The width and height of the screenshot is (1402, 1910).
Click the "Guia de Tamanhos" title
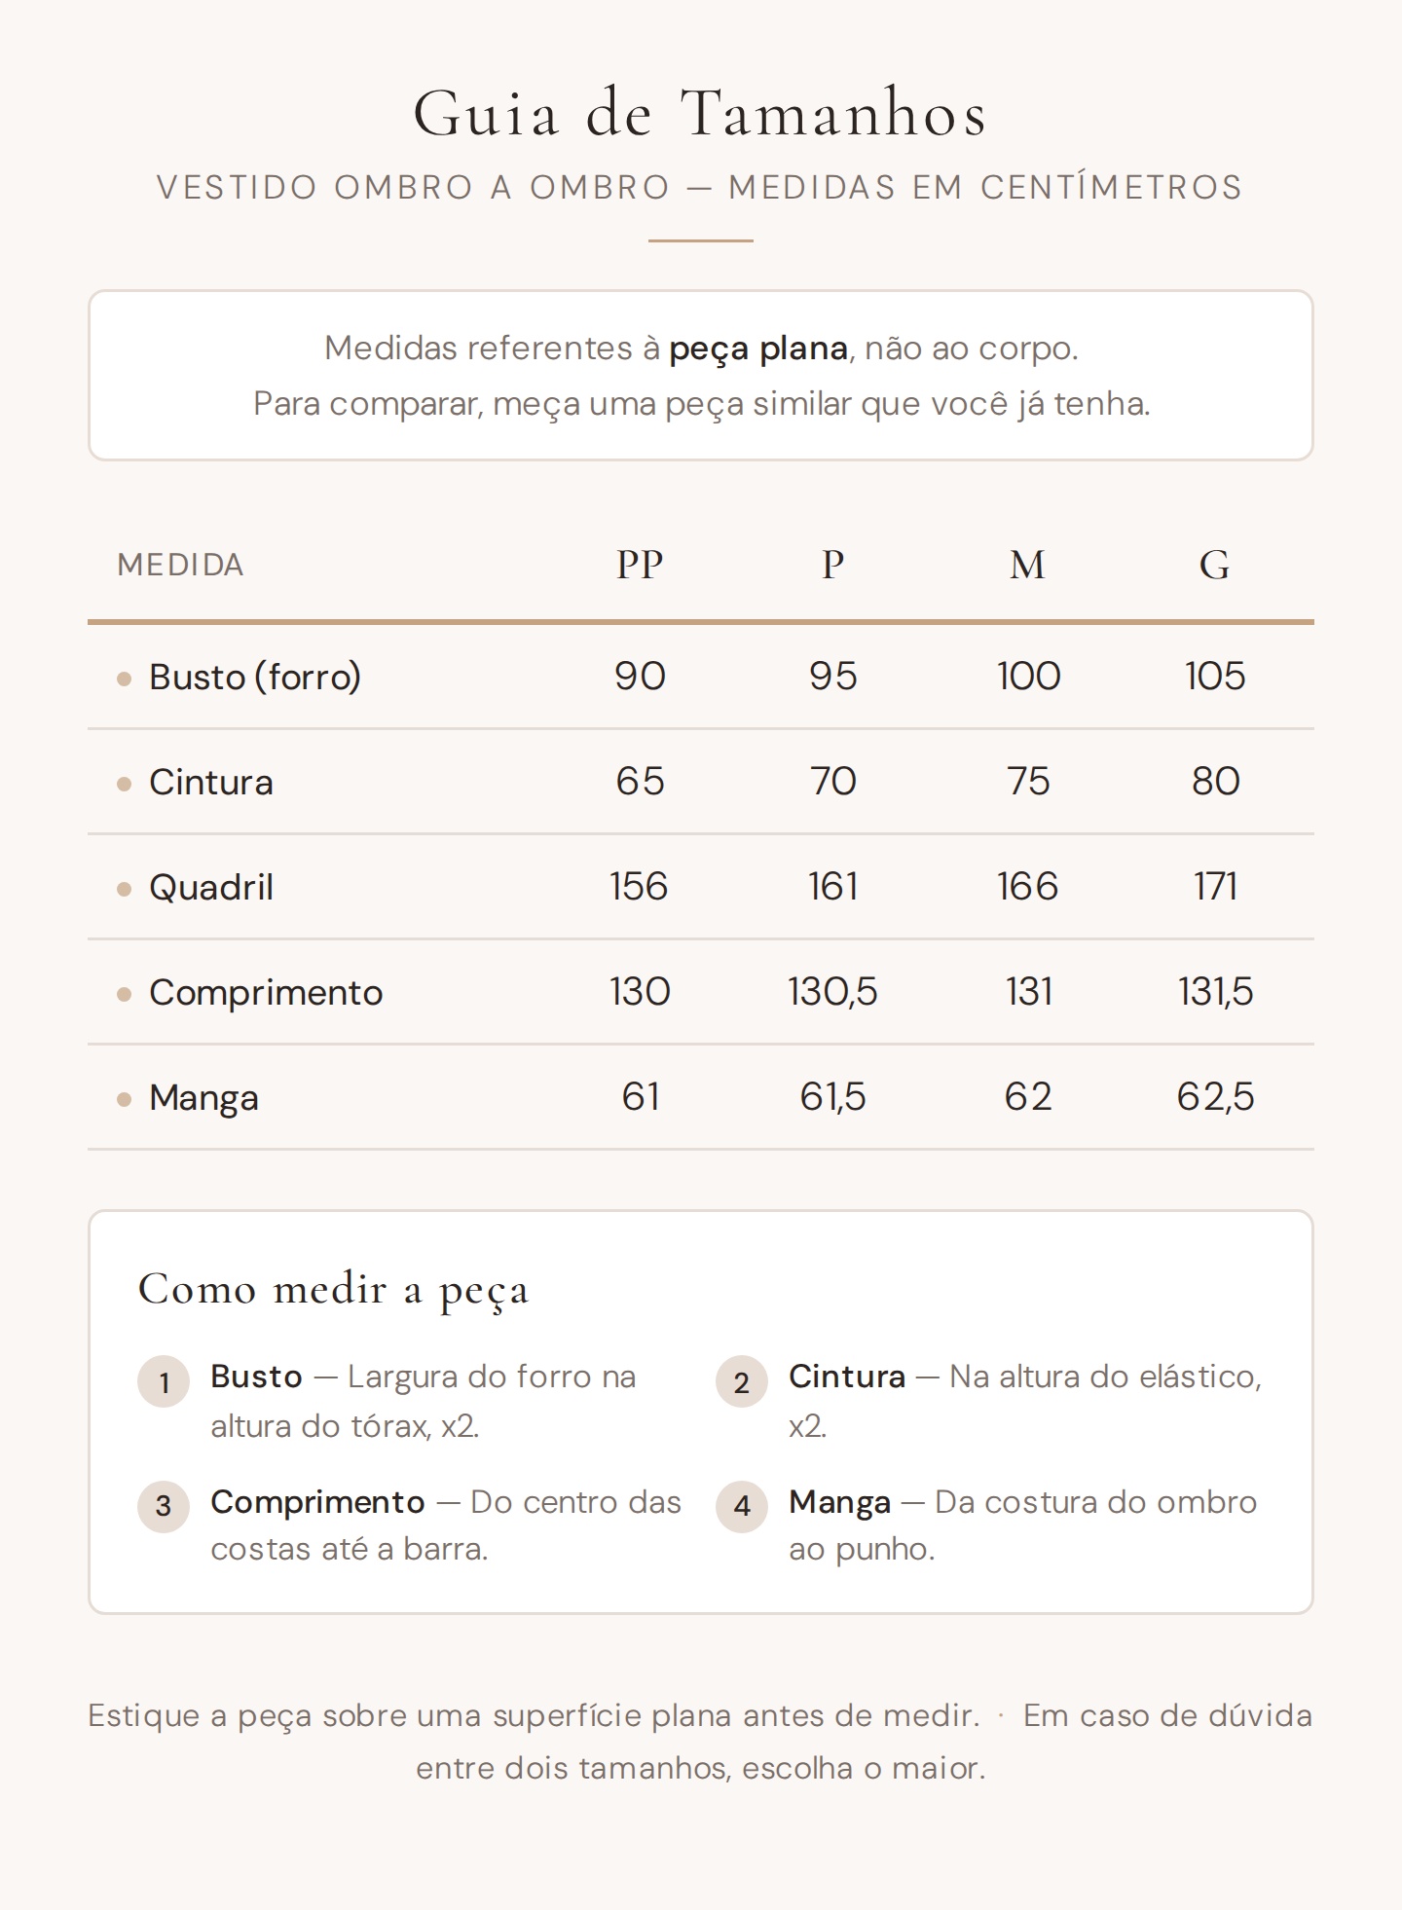click(701, 114)
